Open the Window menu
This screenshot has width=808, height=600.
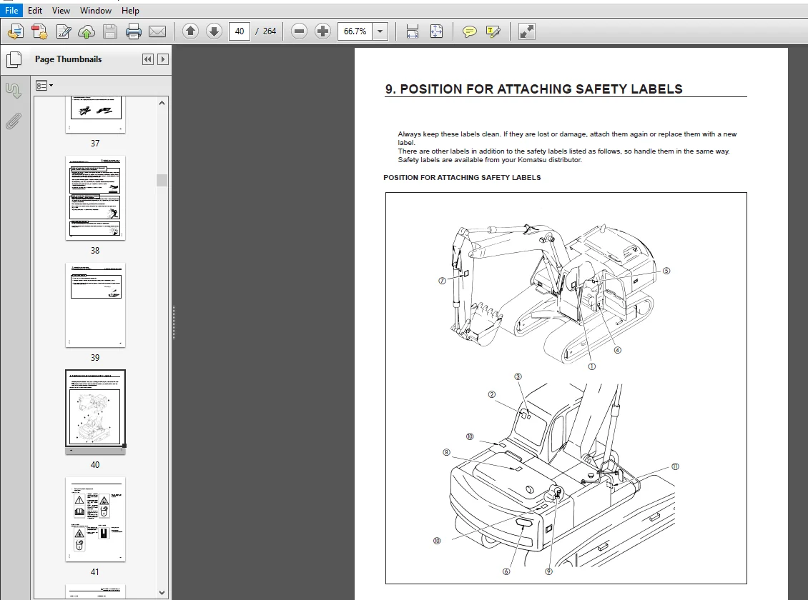(95, 10)
